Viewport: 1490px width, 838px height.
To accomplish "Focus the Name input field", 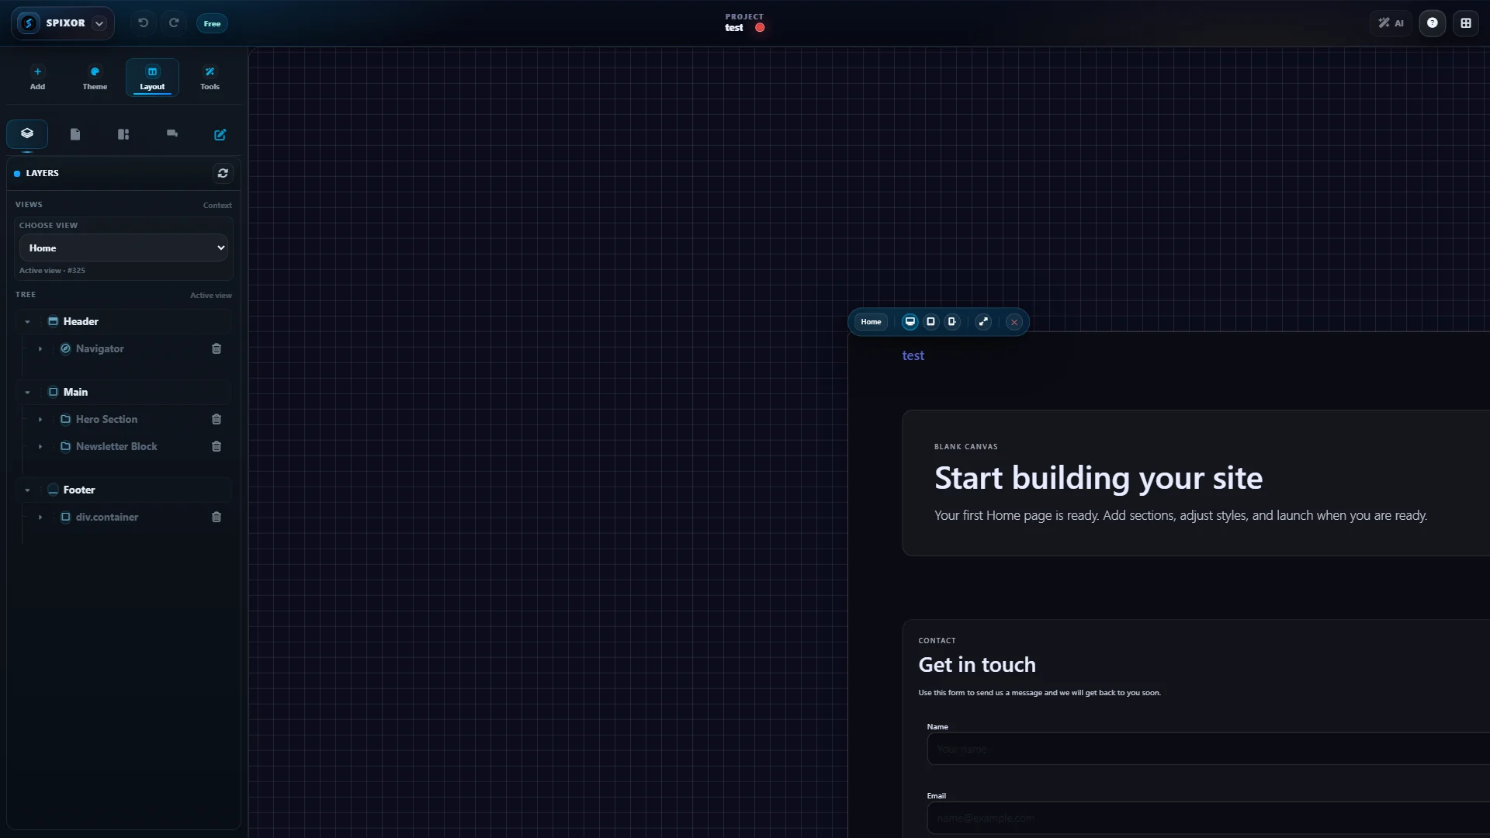I will [x=1208, y=750].
